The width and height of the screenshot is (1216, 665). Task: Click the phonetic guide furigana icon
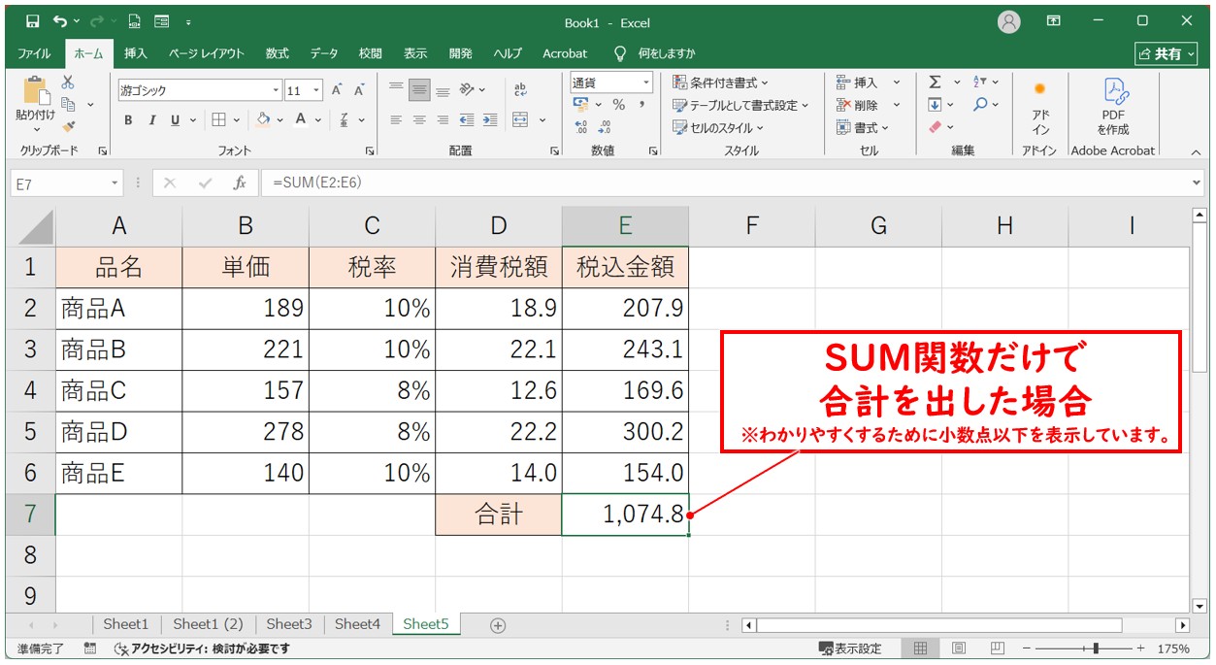coord(345,120)
